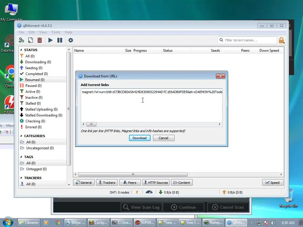Switch to the General tab
303x227 pixels.
[x=84, y=183]
